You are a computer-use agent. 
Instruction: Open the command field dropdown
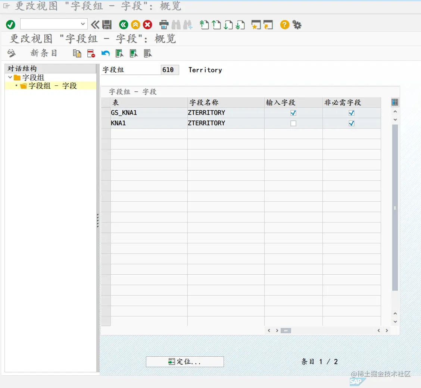[x=83, y=24]
